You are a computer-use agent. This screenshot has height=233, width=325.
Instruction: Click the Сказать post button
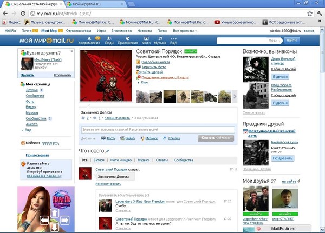click(216, 138)
